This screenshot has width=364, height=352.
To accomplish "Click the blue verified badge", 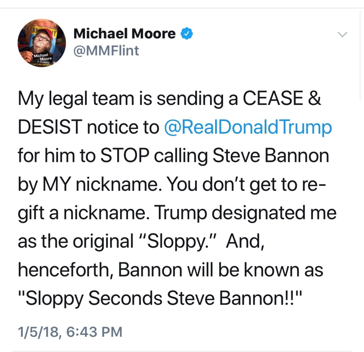I will click(x=186, y=33).
